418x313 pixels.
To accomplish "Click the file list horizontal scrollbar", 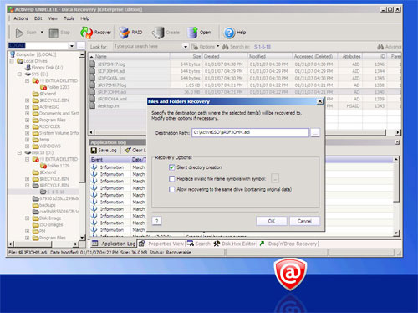I will [245, 132].
